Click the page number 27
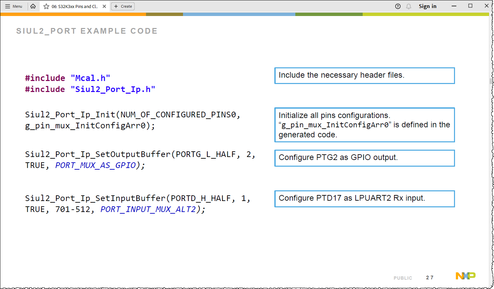This screenshot has height=289, width=494. coord(430,278)
